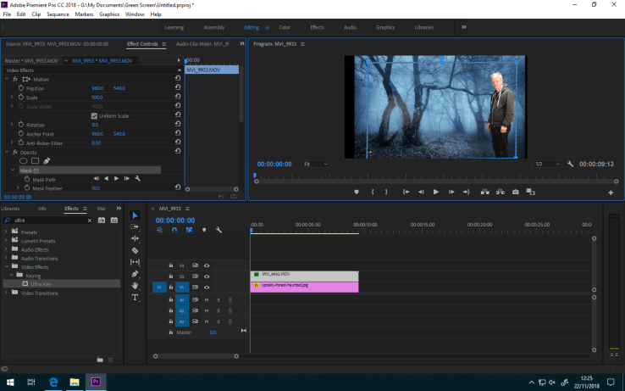Open the 1/2 playback resolution dropdown
The image size is (625, 391).
[x=547, y=165]
